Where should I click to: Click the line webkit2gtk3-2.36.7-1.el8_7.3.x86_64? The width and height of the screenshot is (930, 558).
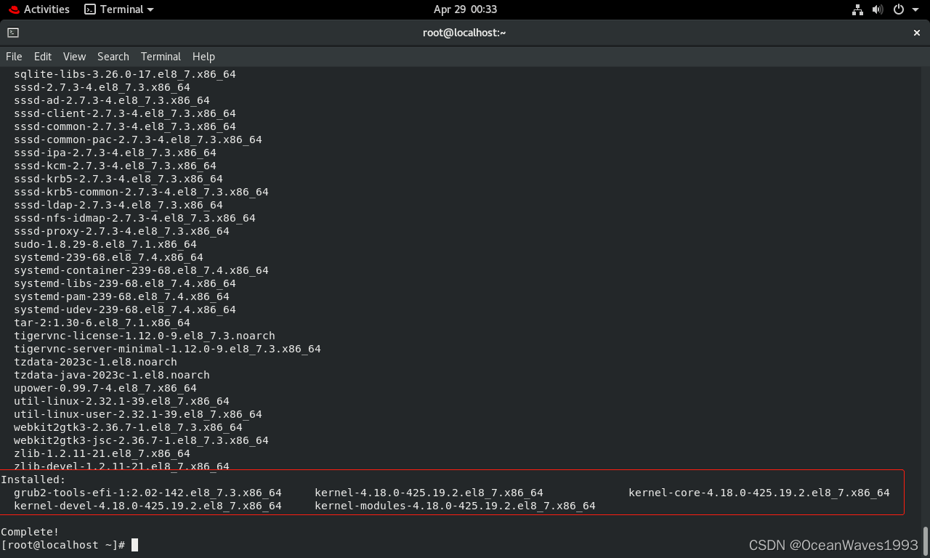[x=128, y=427]
